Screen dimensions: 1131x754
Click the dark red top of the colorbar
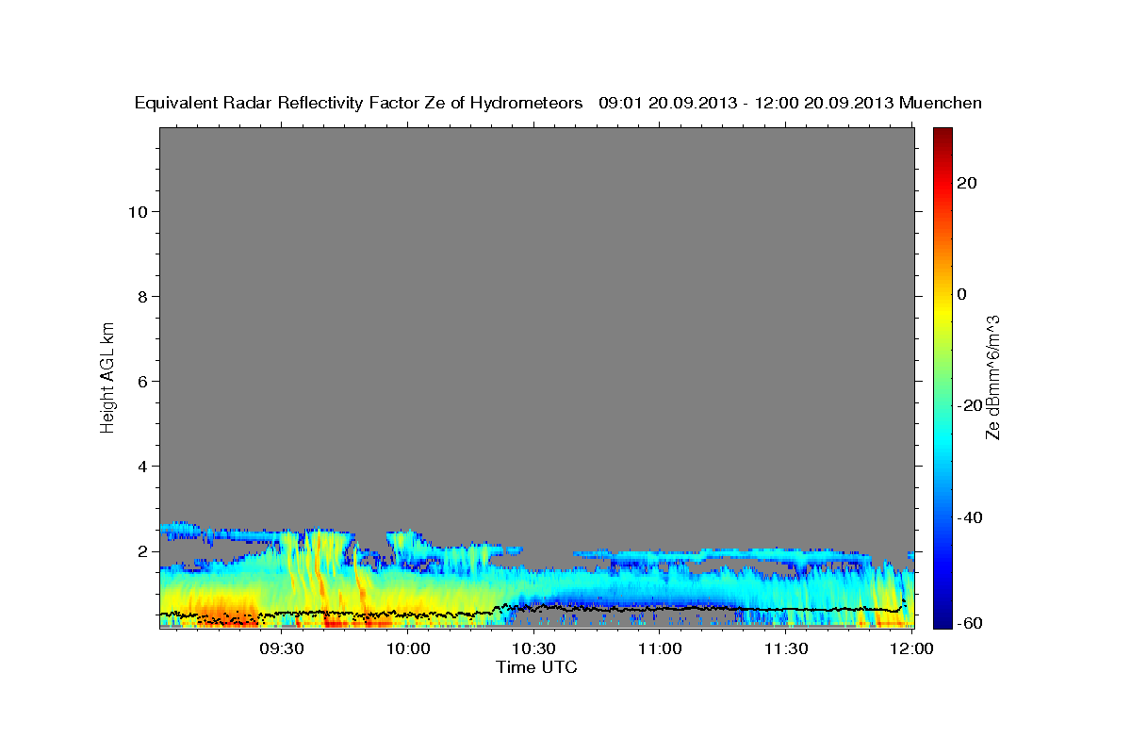(x=942, y=135)
